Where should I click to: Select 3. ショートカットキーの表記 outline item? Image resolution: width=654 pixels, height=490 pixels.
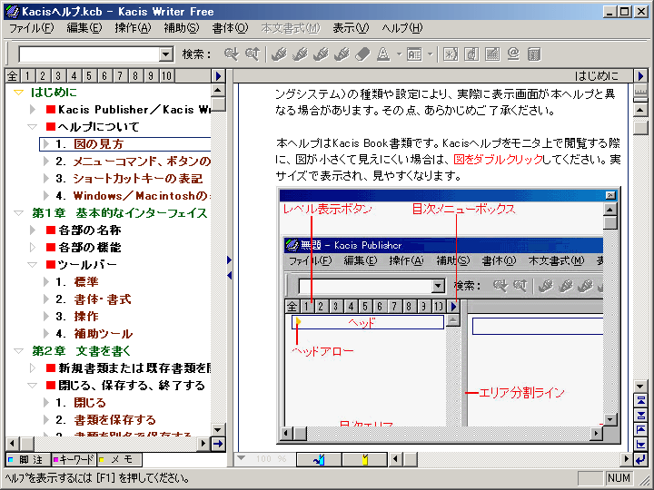click(x=129, y=179)
